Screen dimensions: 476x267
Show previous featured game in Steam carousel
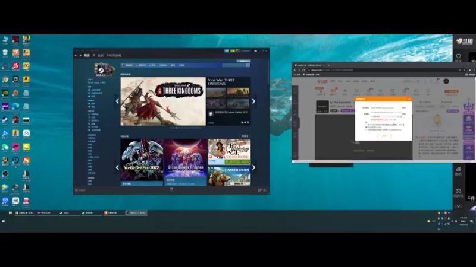click(x=117, y=101)
